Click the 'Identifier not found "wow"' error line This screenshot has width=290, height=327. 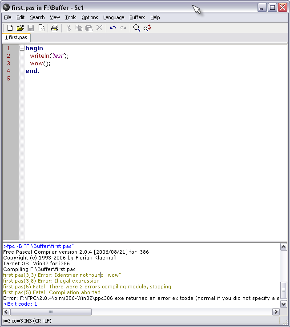coord(62,275)
